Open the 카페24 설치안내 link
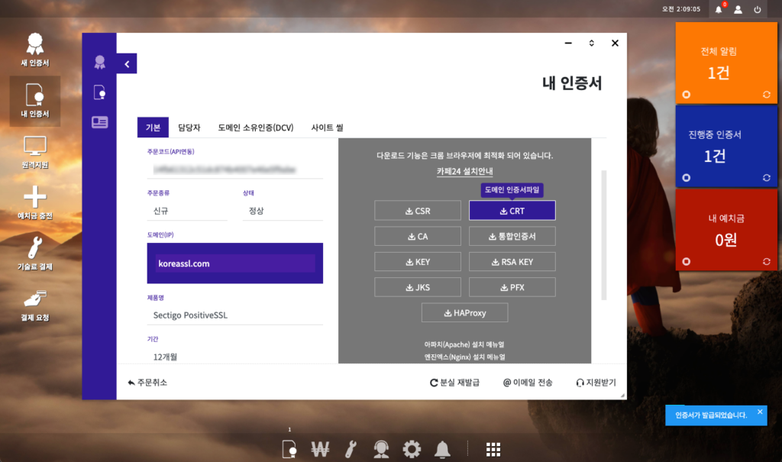 click(x=465, y=171)
